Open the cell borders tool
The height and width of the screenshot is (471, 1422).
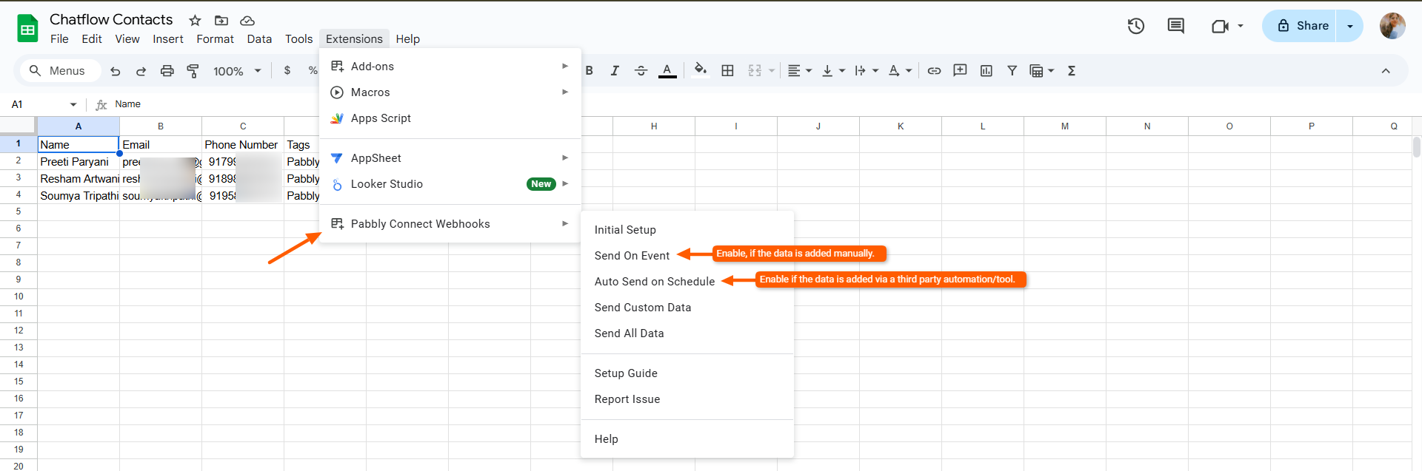coord(727,71)
